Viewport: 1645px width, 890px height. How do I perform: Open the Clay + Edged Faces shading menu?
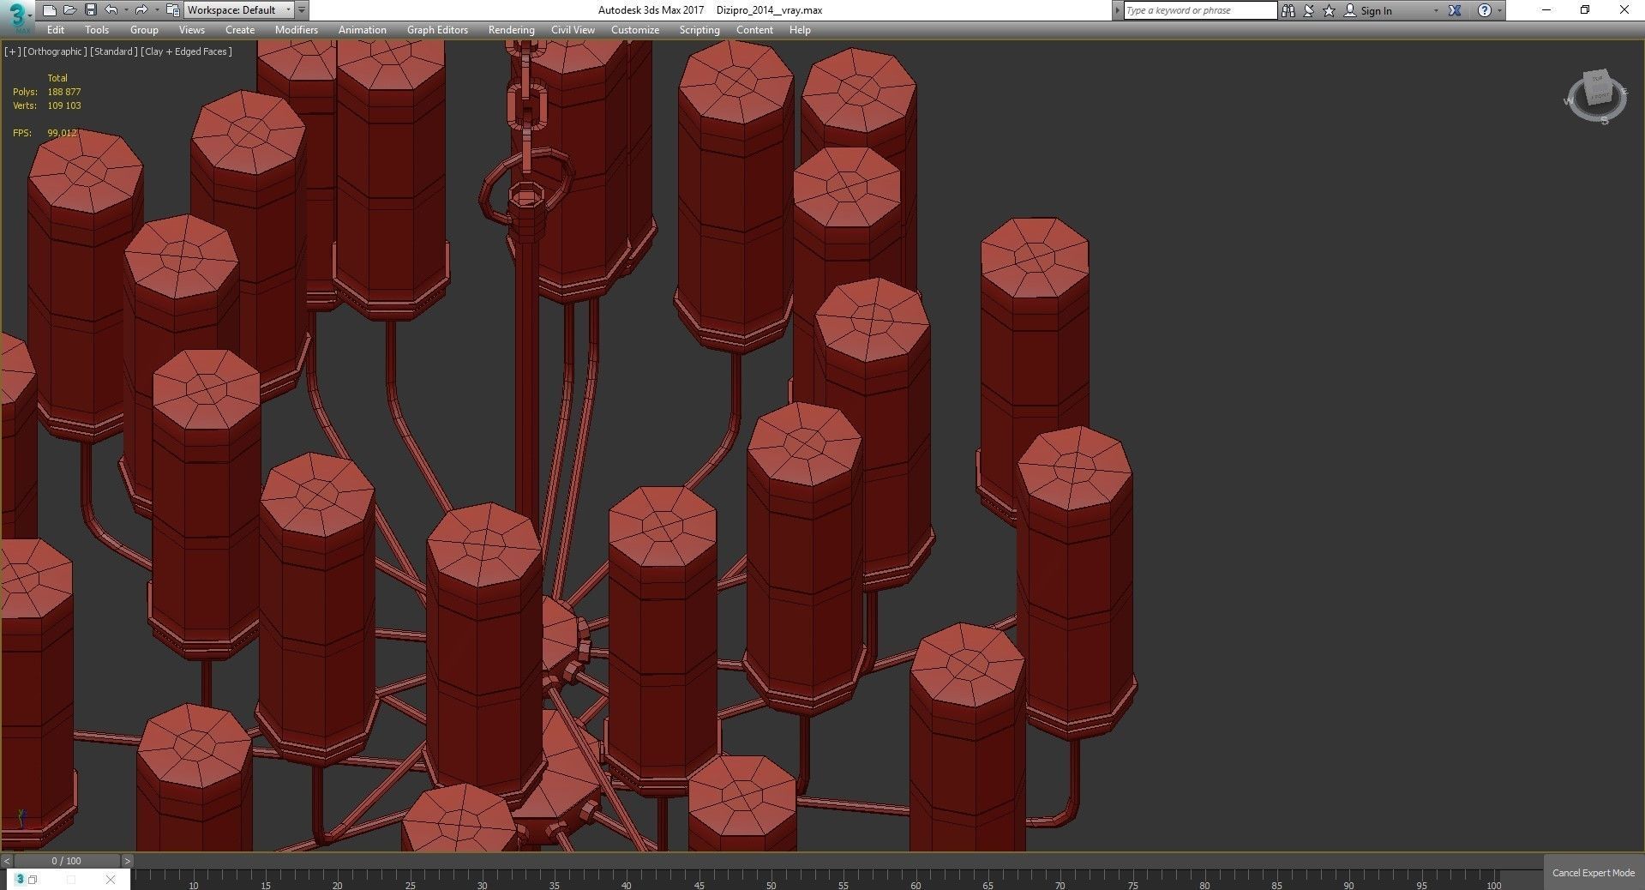click(x=187, y=51)
